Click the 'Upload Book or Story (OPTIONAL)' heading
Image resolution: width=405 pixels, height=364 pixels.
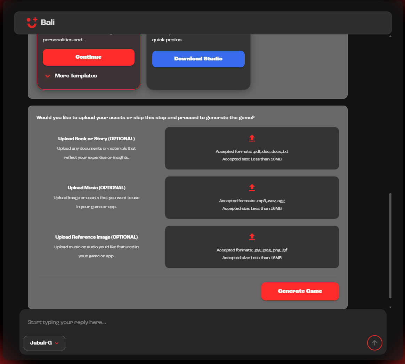(x=96, y=139)
